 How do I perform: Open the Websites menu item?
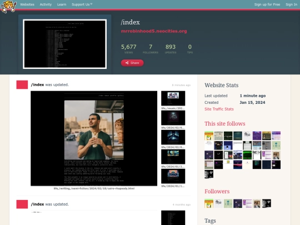point(27,4)
